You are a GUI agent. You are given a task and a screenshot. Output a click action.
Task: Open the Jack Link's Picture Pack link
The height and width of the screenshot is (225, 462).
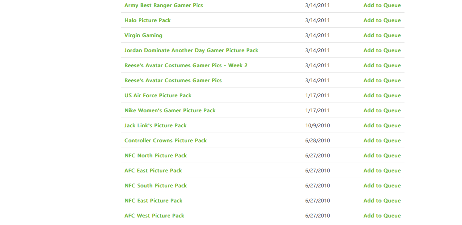(x=155, y=125)
